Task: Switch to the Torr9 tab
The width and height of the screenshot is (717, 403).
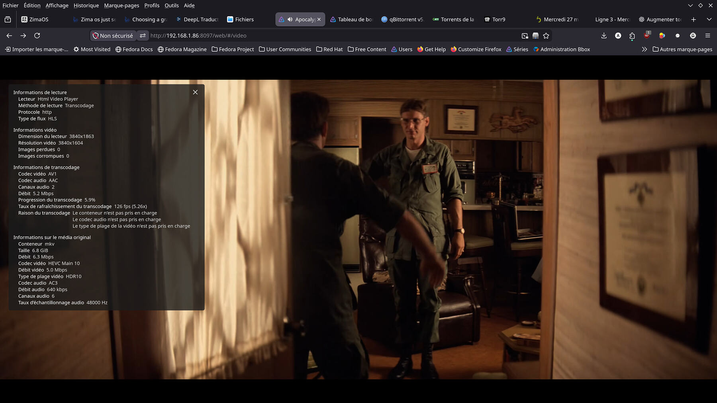Action: click(505, 20)
